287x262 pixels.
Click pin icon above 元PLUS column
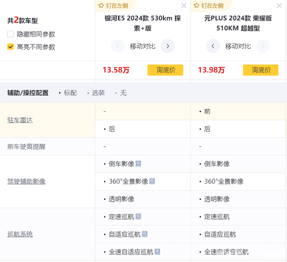[x=196, y=6]
